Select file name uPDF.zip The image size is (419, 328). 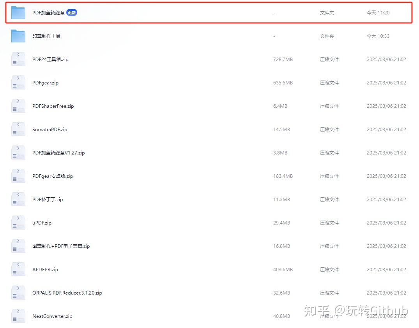pos(42,223)
